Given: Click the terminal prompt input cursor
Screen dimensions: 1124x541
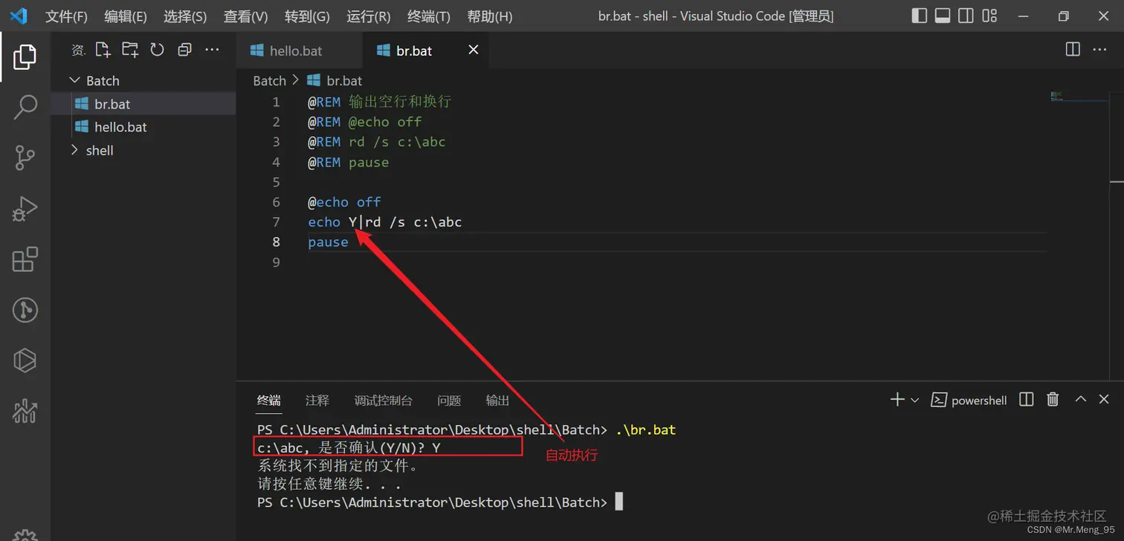Looking at the screenshot, I should click(x=618, y=502).
